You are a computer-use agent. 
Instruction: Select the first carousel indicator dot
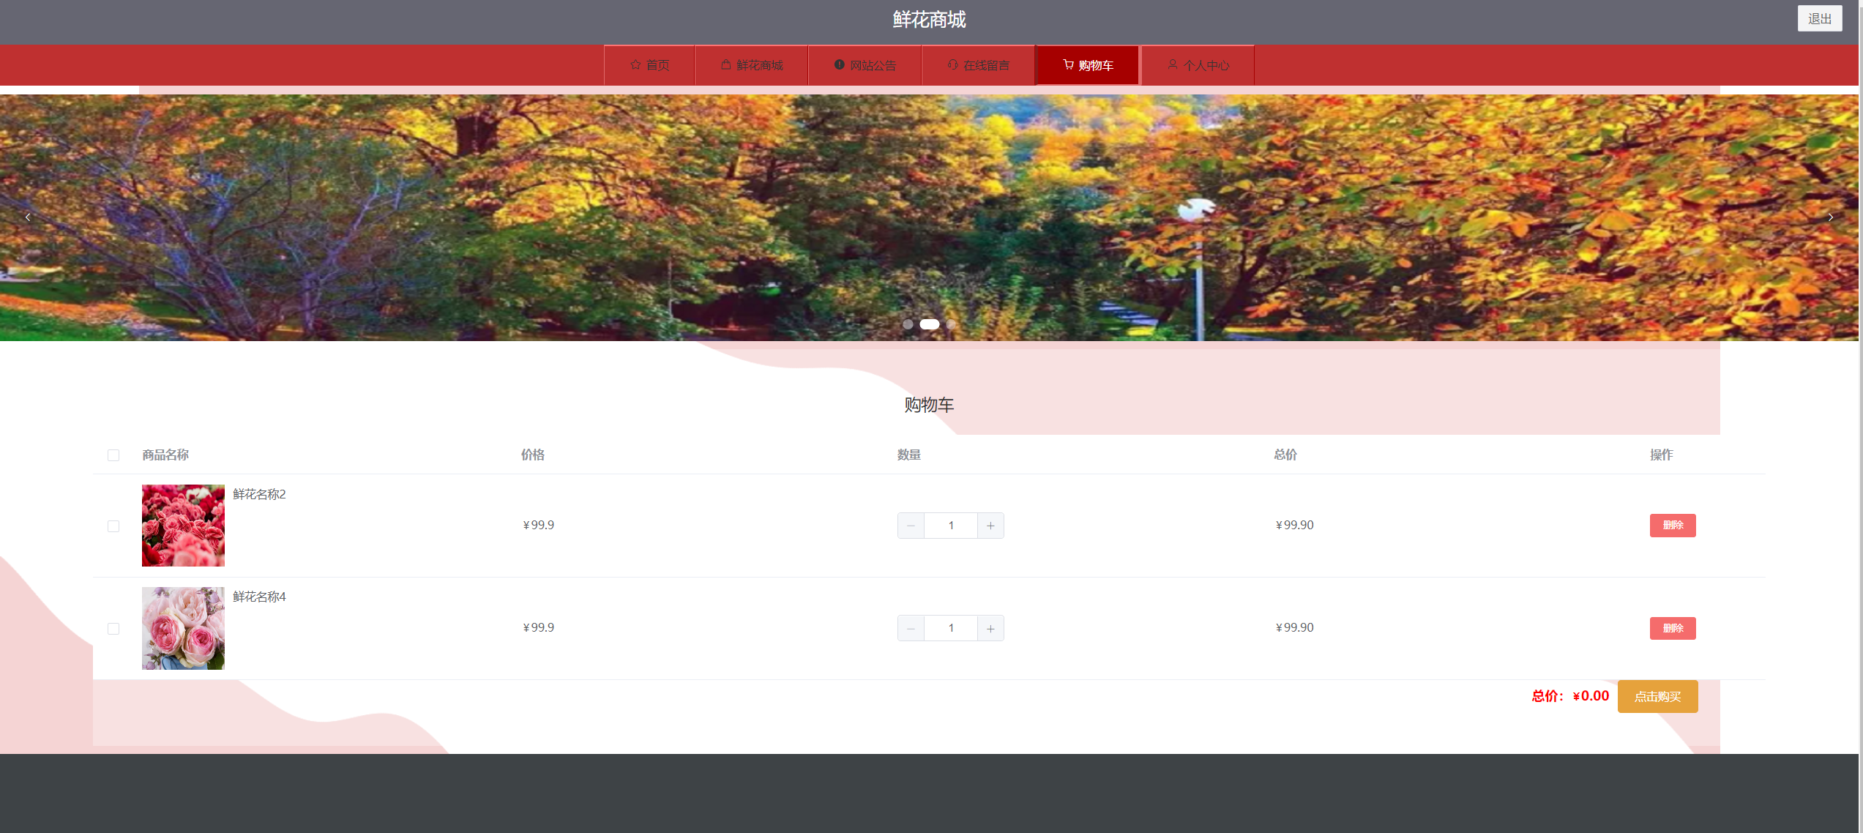[x=908, y=324]
